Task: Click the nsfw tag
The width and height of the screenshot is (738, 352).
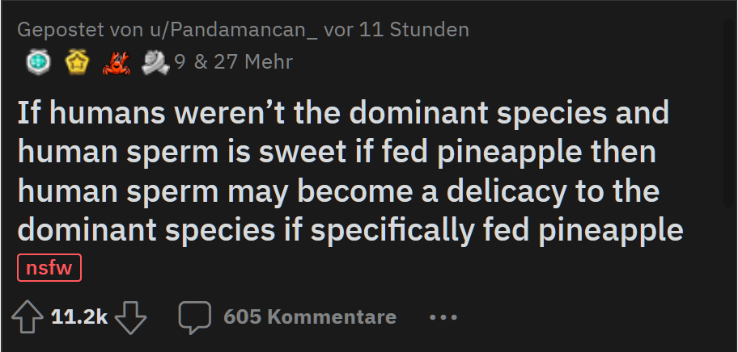Action: pos(49,269)
